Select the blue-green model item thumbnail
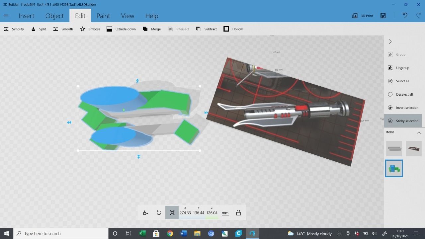The width and height of the screenshot is (425, 239). pyautogui.click(x=394, y=168)
